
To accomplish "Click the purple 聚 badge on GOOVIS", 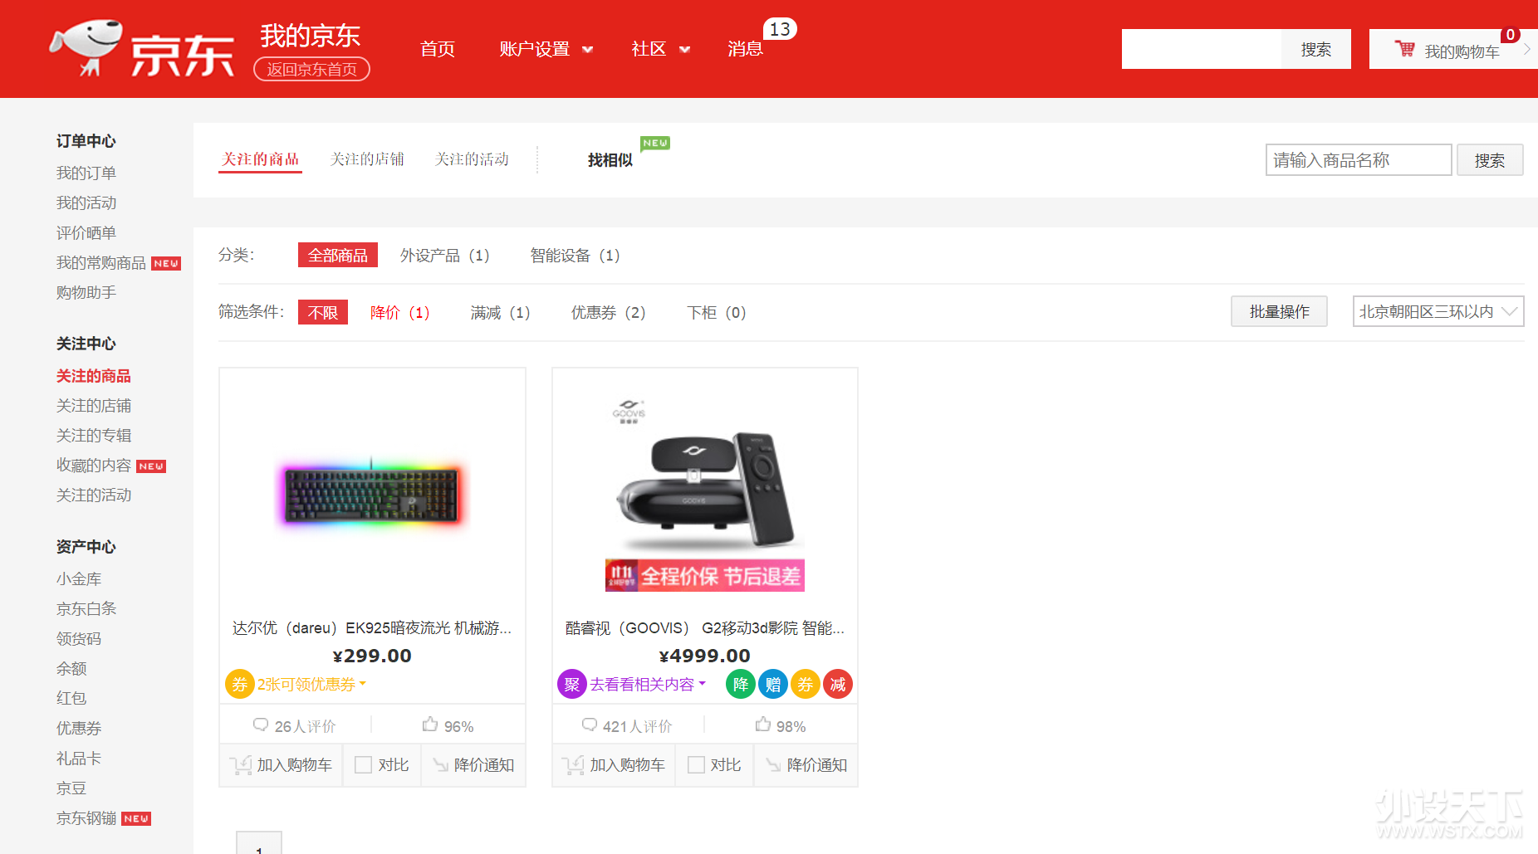I will (571, 684).
